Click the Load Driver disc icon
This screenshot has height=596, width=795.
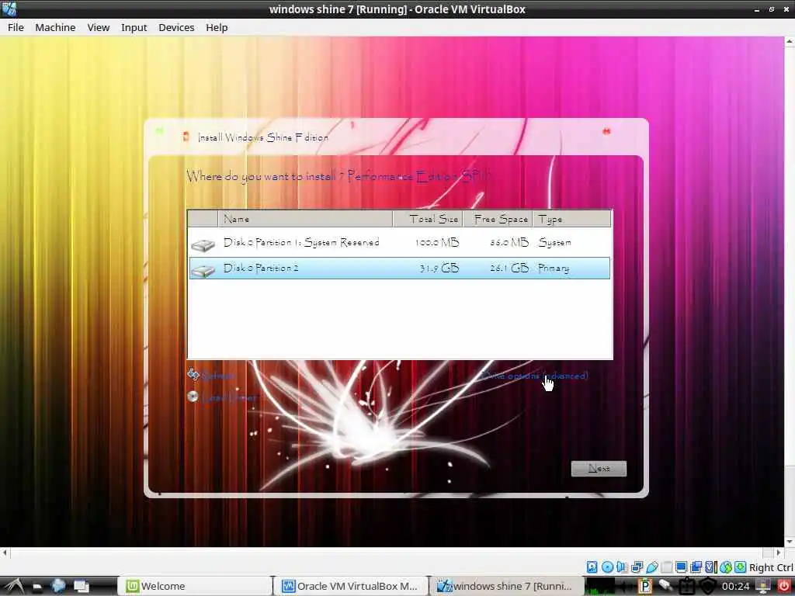coord(193,397)
